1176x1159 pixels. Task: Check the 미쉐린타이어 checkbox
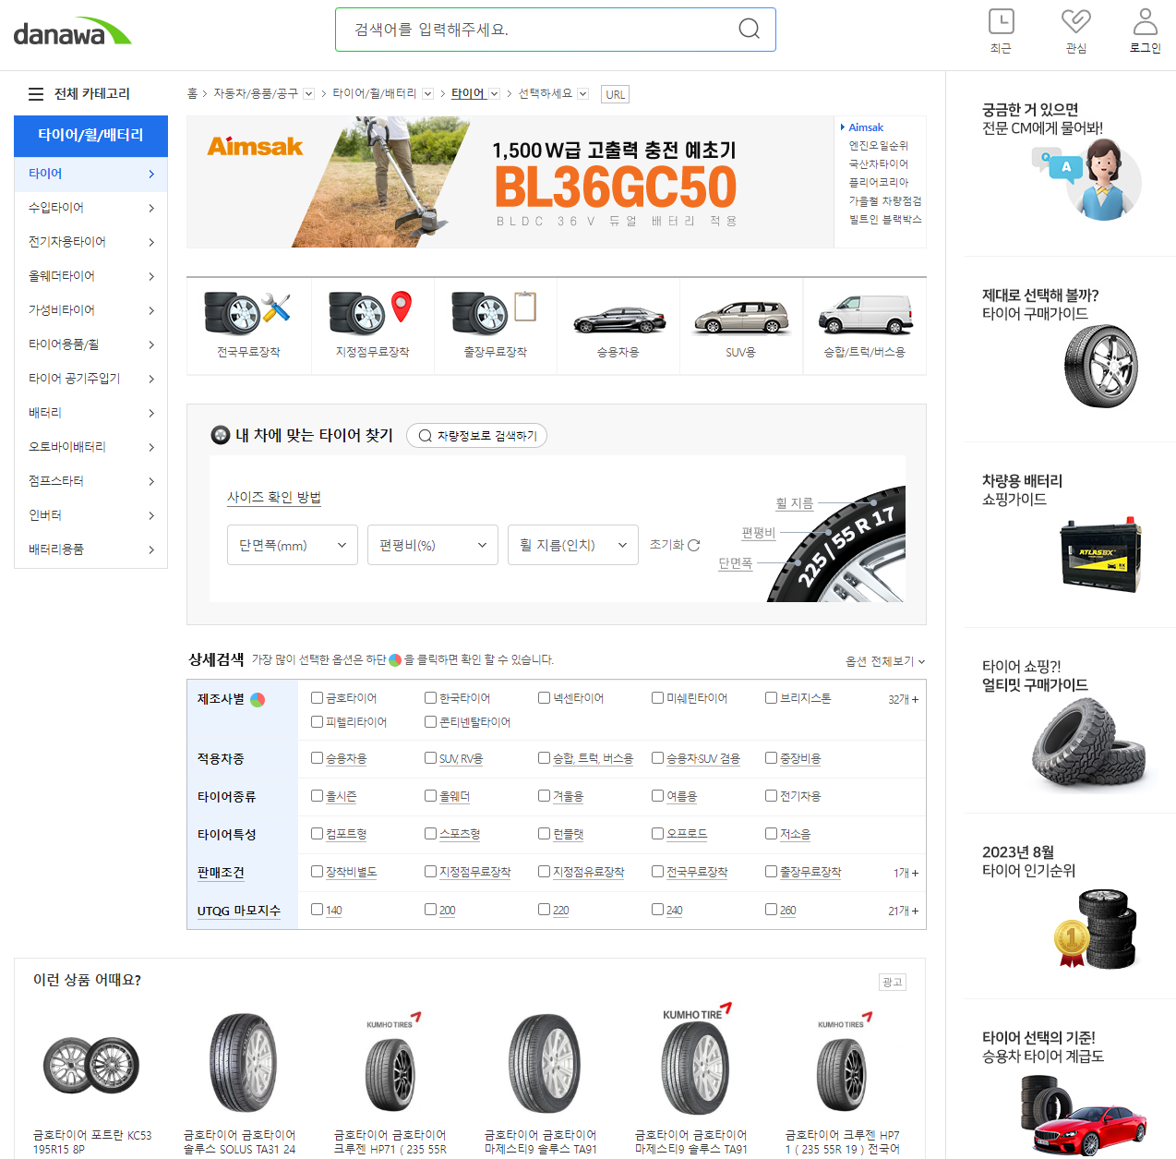[x=657, y=698]
